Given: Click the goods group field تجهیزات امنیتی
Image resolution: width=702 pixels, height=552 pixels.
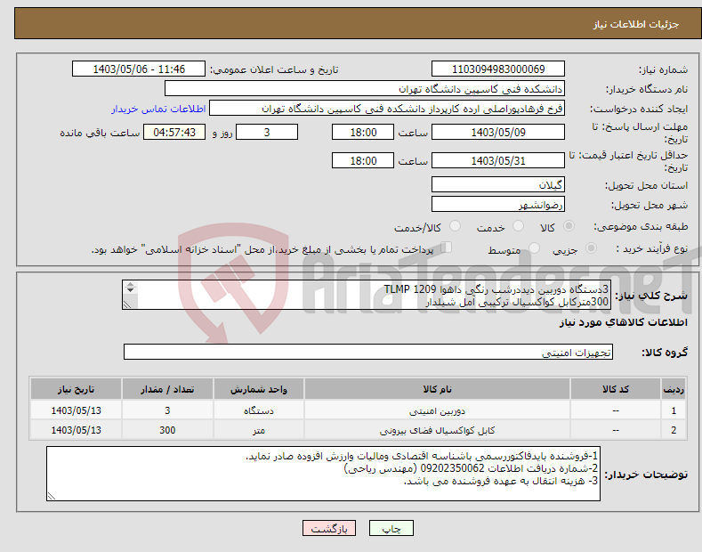Looking at the screenshot, I should coord(368,353).
